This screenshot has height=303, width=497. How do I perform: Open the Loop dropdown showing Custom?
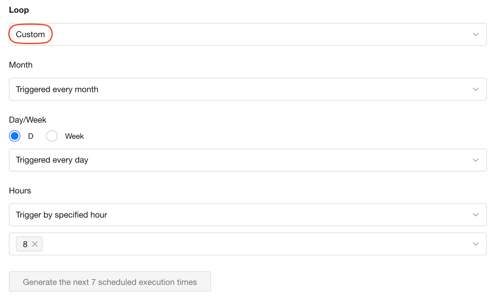coord(248,34)
